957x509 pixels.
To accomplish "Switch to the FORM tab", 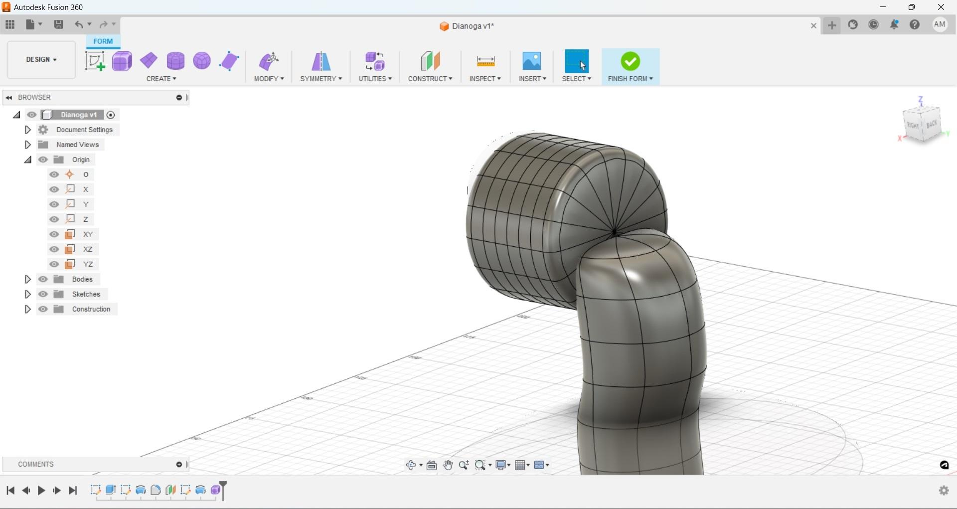I will 103,41.
